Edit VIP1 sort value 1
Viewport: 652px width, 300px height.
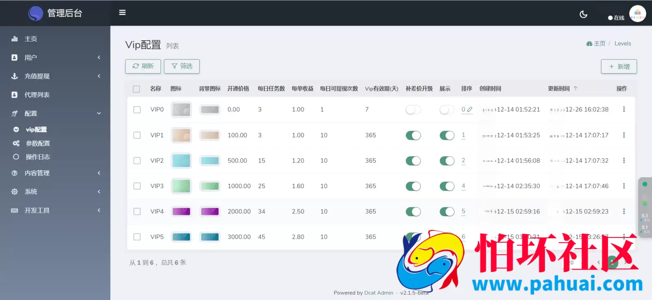click(x=463, y=135)
